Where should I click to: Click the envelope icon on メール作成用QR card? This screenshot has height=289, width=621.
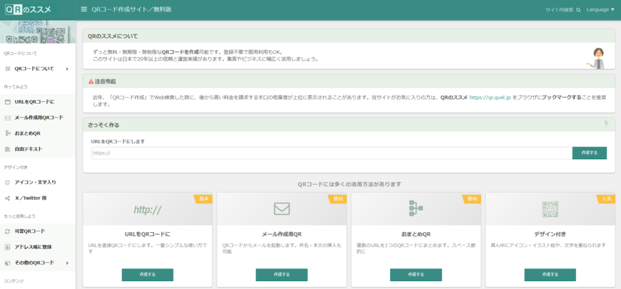[281, 208]
